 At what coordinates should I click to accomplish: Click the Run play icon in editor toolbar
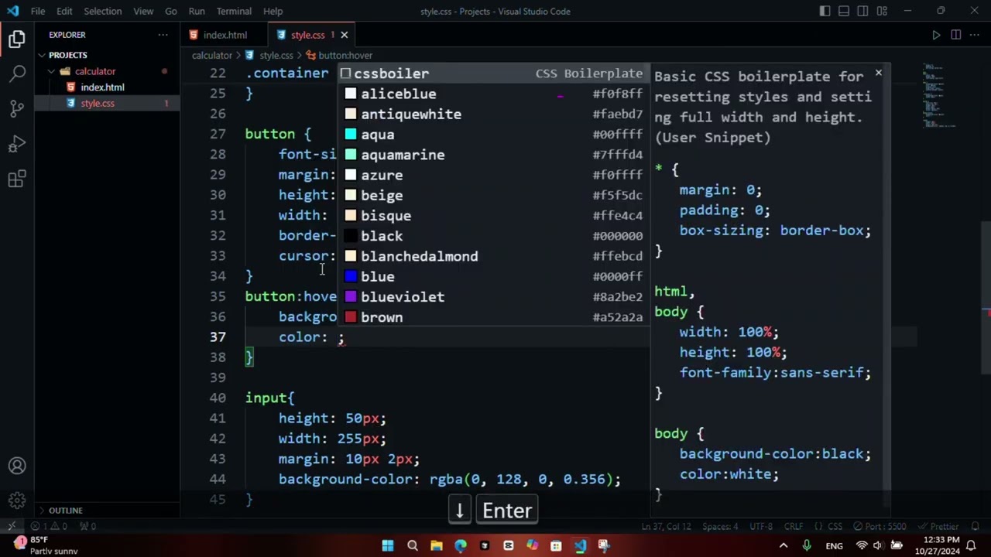point(936,35)
